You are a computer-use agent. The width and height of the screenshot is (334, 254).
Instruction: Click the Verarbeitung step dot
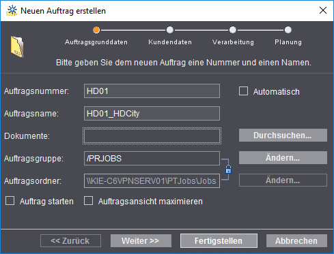233,30
